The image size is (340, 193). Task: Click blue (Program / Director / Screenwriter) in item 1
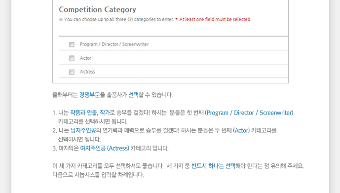(x=249, y=113)
